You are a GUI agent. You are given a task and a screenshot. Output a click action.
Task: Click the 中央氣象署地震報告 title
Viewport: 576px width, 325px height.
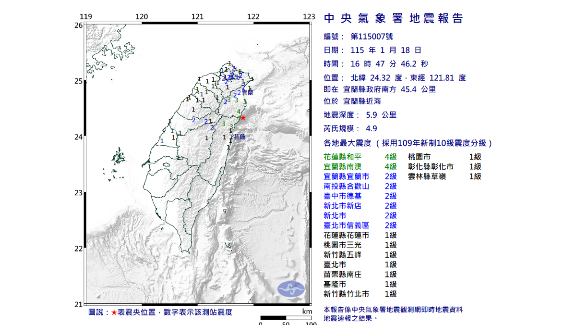coord(394,18)
